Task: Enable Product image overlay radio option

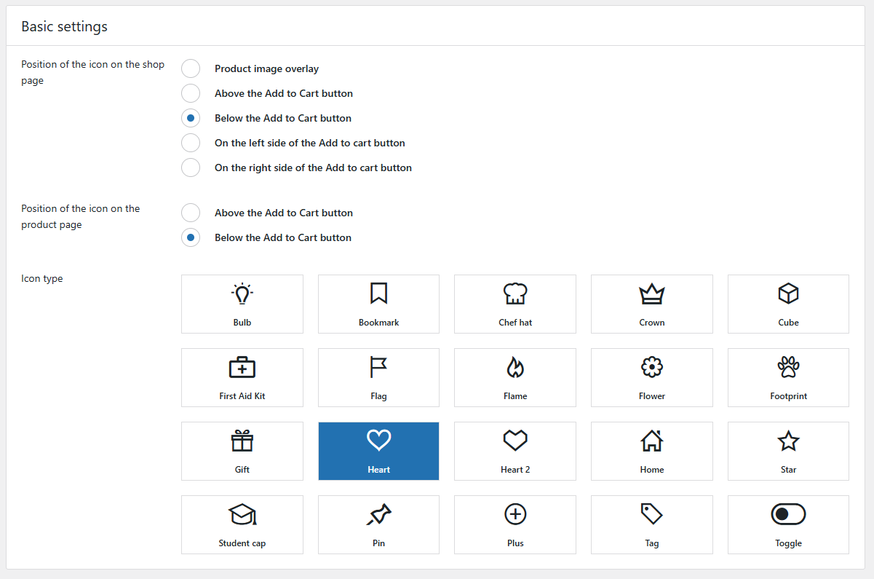Action: pos(191,68)
